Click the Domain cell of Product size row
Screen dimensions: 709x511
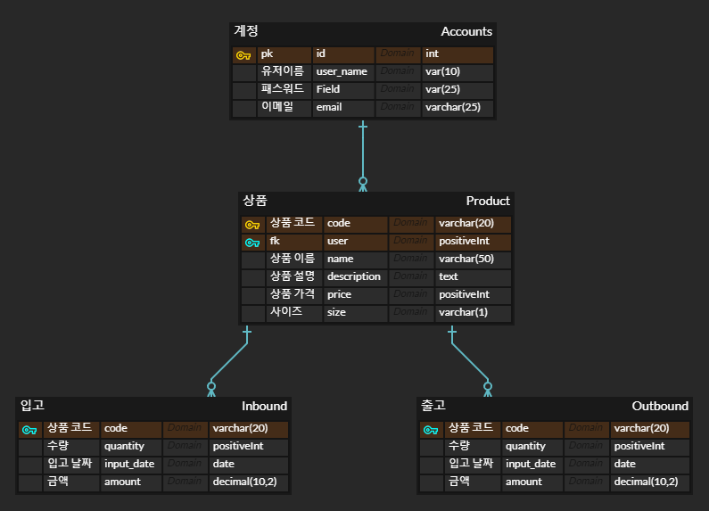pos(410,312)
